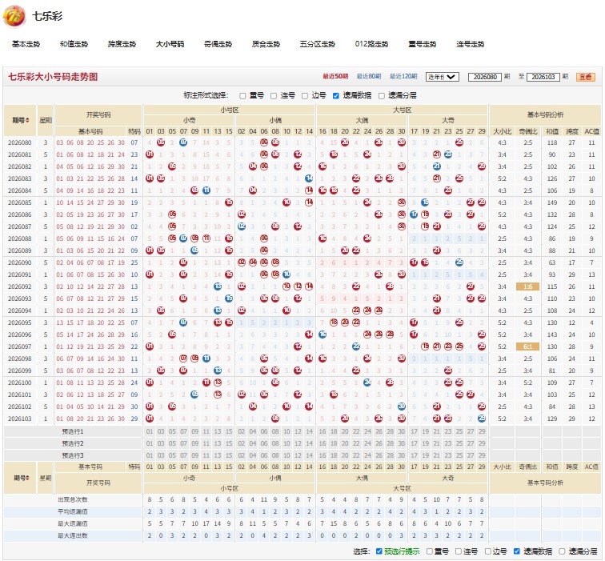
Task: Open the 连号走势 tab
Action: (470, 44)
